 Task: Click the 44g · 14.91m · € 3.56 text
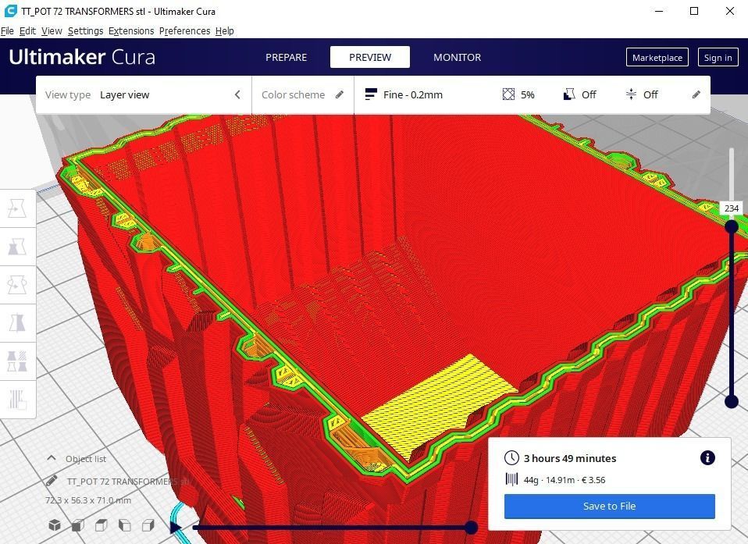[x=565, y=480]
